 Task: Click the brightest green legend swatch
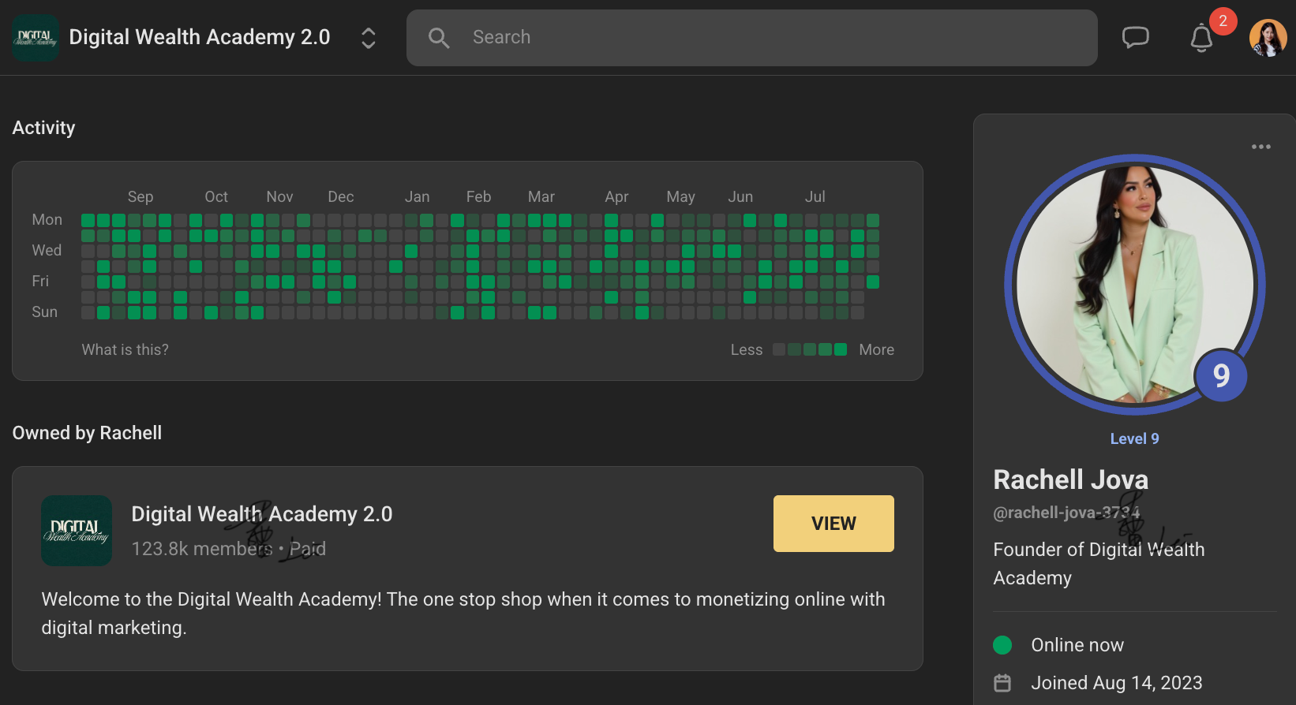(841, 349)
